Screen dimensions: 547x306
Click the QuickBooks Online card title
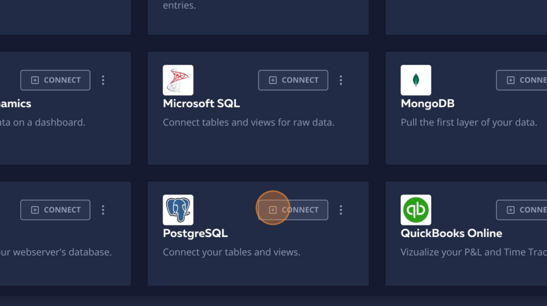click(451, 234)
